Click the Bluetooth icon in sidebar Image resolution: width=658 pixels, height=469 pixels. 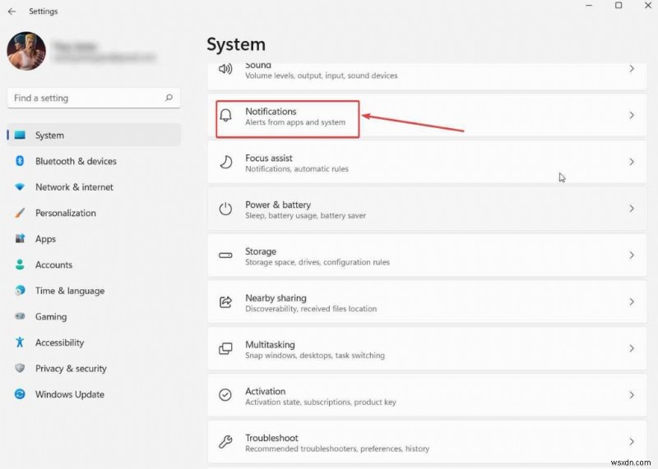point(20,161)
